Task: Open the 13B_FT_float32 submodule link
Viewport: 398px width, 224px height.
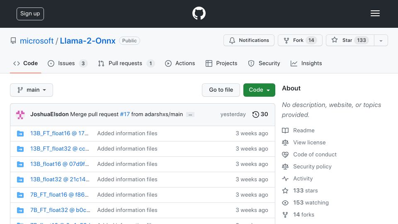Action: click(x=60, y=149)
